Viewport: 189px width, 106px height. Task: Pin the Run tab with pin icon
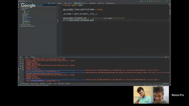click(20, 69)
